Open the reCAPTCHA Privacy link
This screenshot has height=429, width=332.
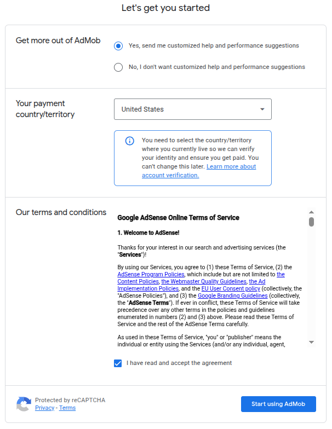[x=44, y=408]
